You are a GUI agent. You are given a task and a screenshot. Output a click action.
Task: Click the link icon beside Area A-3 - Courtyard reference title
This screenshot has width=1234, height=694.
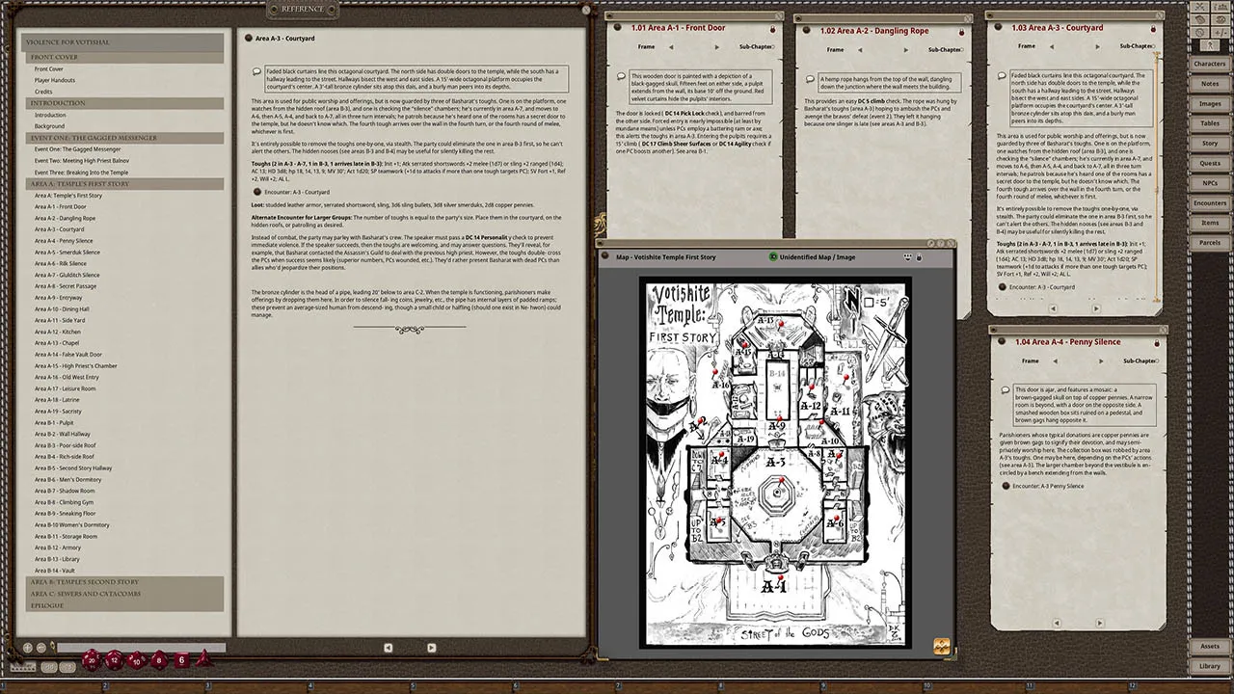click(249, 39)
